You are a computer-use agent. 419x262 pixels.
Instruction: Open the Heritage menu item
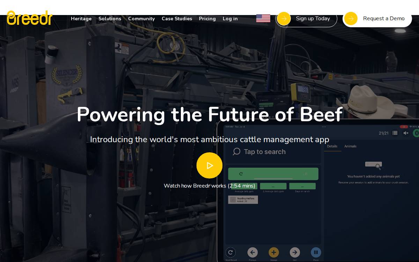coord(81,19)
